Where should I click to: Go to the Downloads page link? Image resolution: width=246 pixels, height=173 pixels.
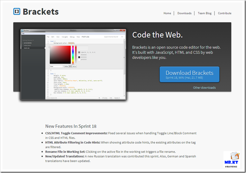tap(184, 13)
